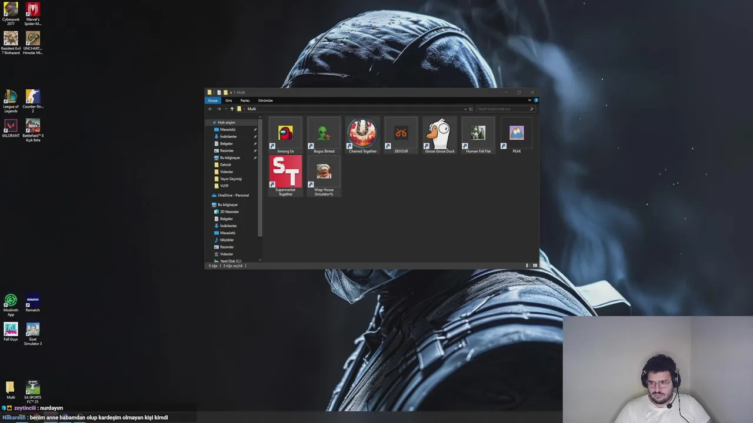
Task: Open 3D Nesneler in navigation pane
Action: pos(229,211)
